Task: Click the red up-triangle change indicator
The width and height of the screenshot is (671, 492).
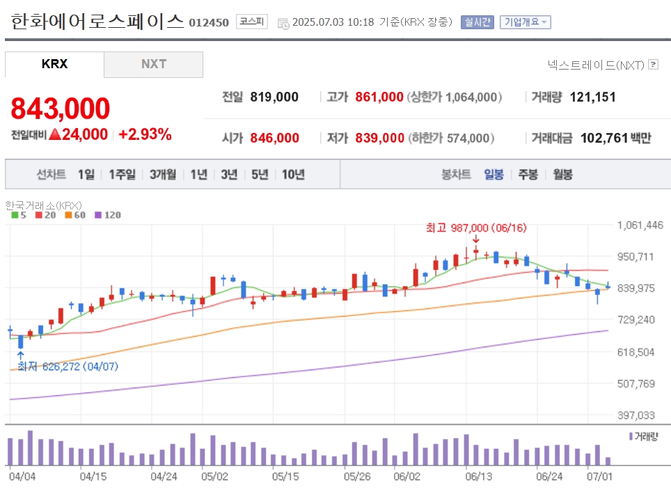Action: pyautogui.click(x=55, y=134)
